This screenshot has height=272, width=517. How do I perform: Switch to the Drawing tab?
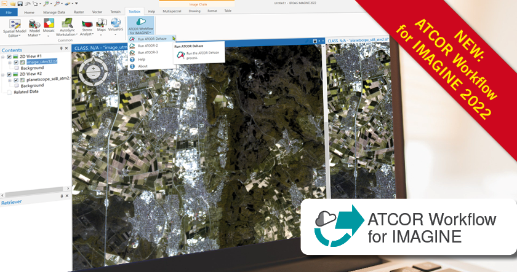194,11
